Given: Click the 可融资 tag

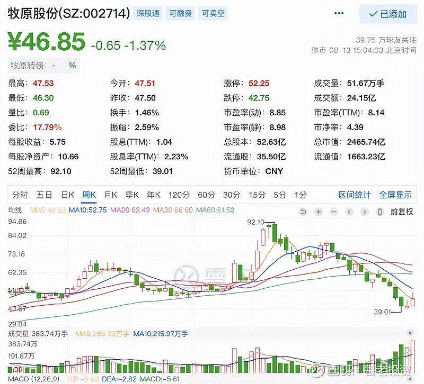Looking at the screenshot, I should click(180, 13).
